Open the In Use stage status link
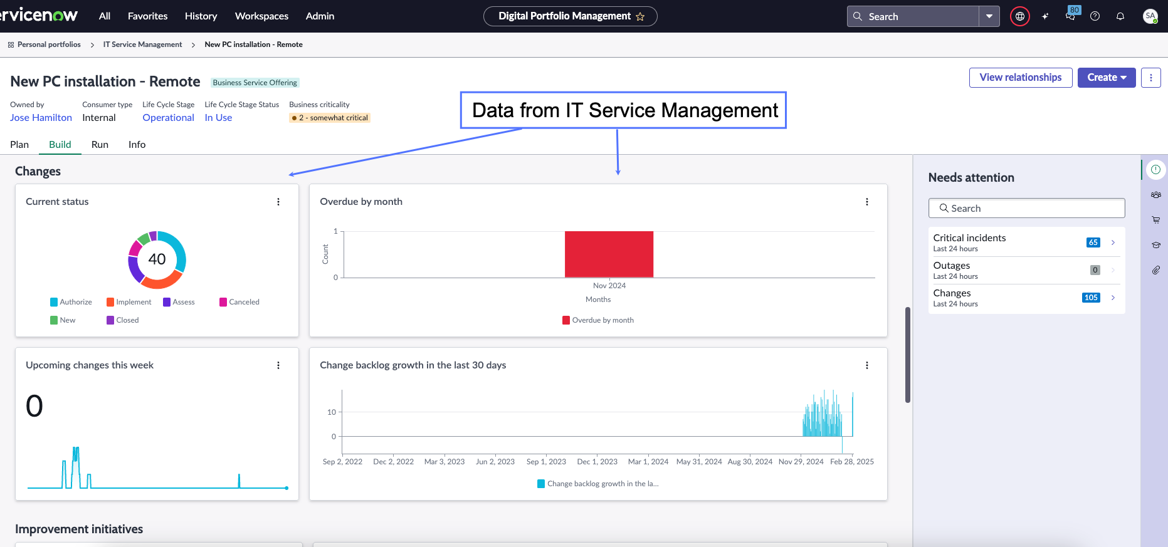 (x=218, y=118)
